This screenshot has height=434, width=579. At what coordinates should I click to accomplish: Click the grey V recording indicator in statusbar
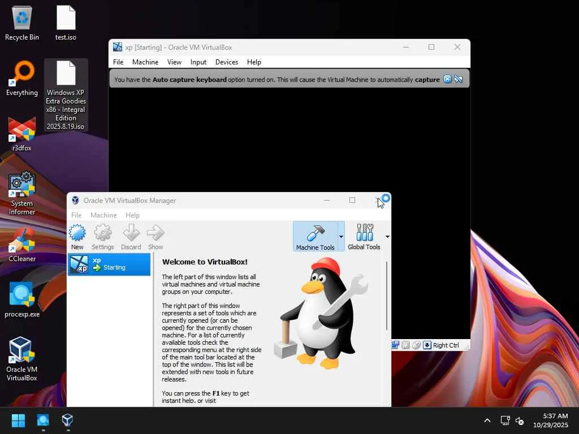point(405,345)
